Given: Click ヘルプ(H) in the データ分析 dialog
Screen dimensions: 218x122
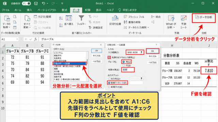Looking at the screenshot, I should (x=96, y=61).
